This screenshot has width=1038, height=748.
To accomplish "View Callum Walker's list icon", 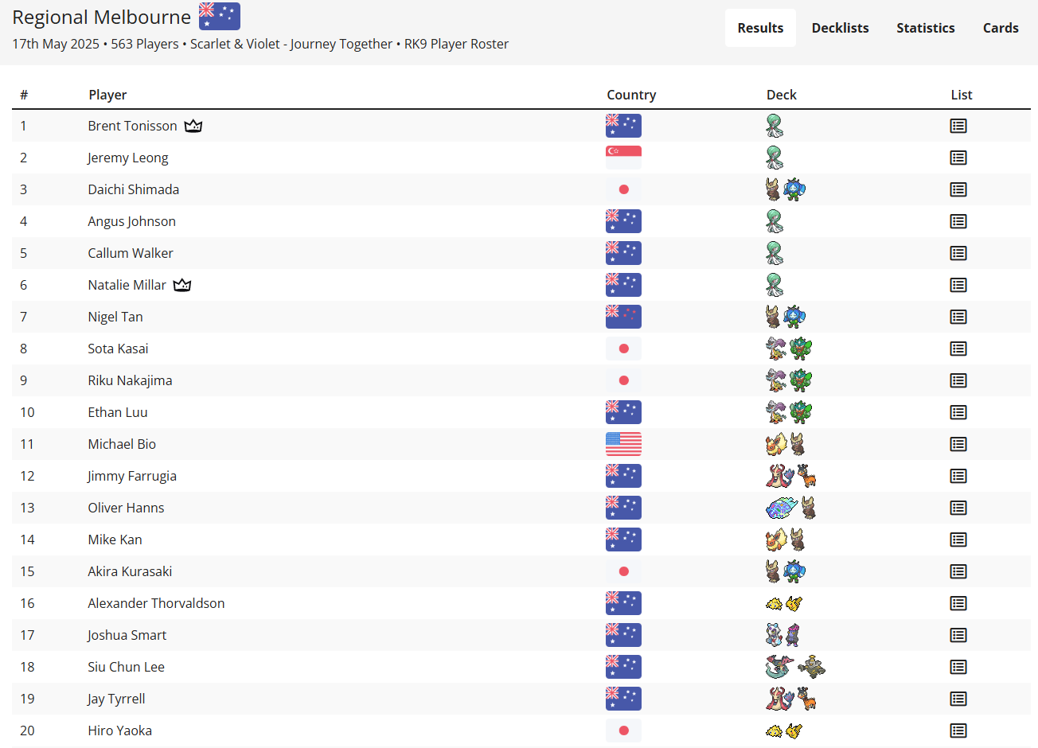I will tap(958, 253).
